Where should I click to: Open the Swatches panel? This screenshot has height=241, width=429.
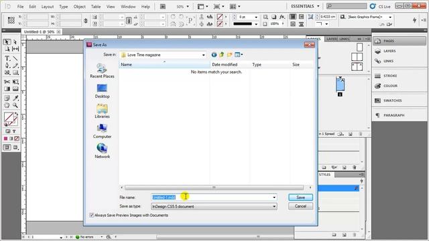pyautogui.click(x=399, y=100)
